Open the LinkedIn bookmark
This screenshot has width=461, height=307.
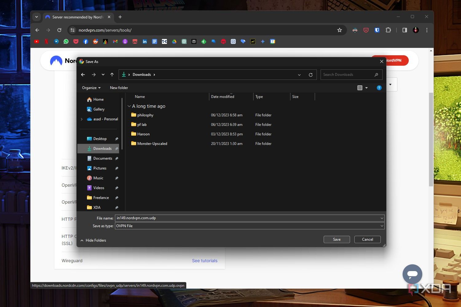pos(145,41)
